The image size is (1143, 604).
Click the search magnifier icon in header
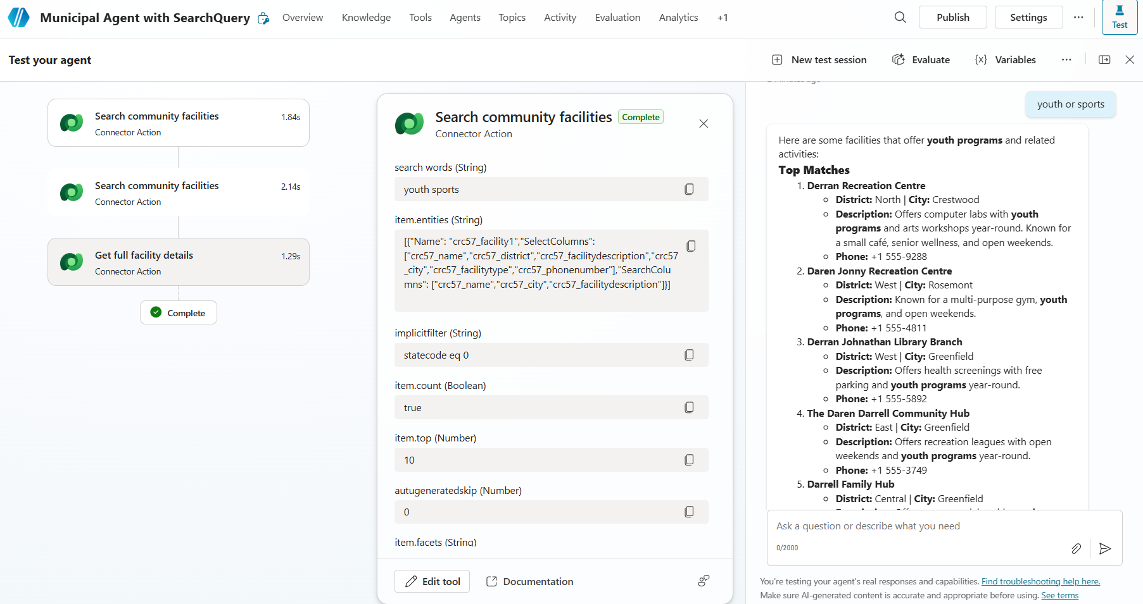pos(900,18)
